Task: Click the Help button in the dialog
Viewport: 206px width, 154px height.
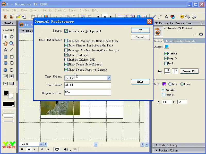Action: tap(140, 82)
